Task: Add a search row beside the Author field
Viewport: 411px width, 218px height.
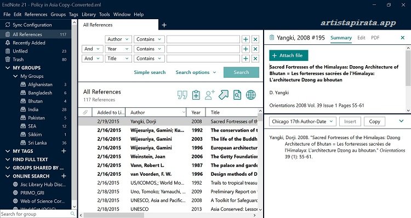Action: [246, 39]
